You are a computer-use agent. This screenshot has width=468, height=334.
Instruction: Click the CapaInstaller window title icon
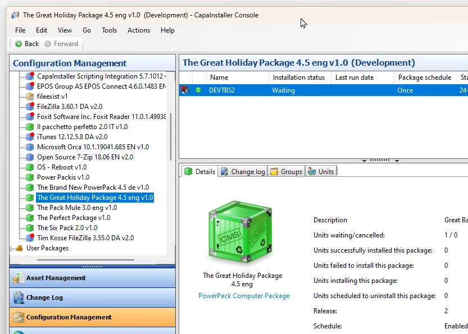(15, 15)
